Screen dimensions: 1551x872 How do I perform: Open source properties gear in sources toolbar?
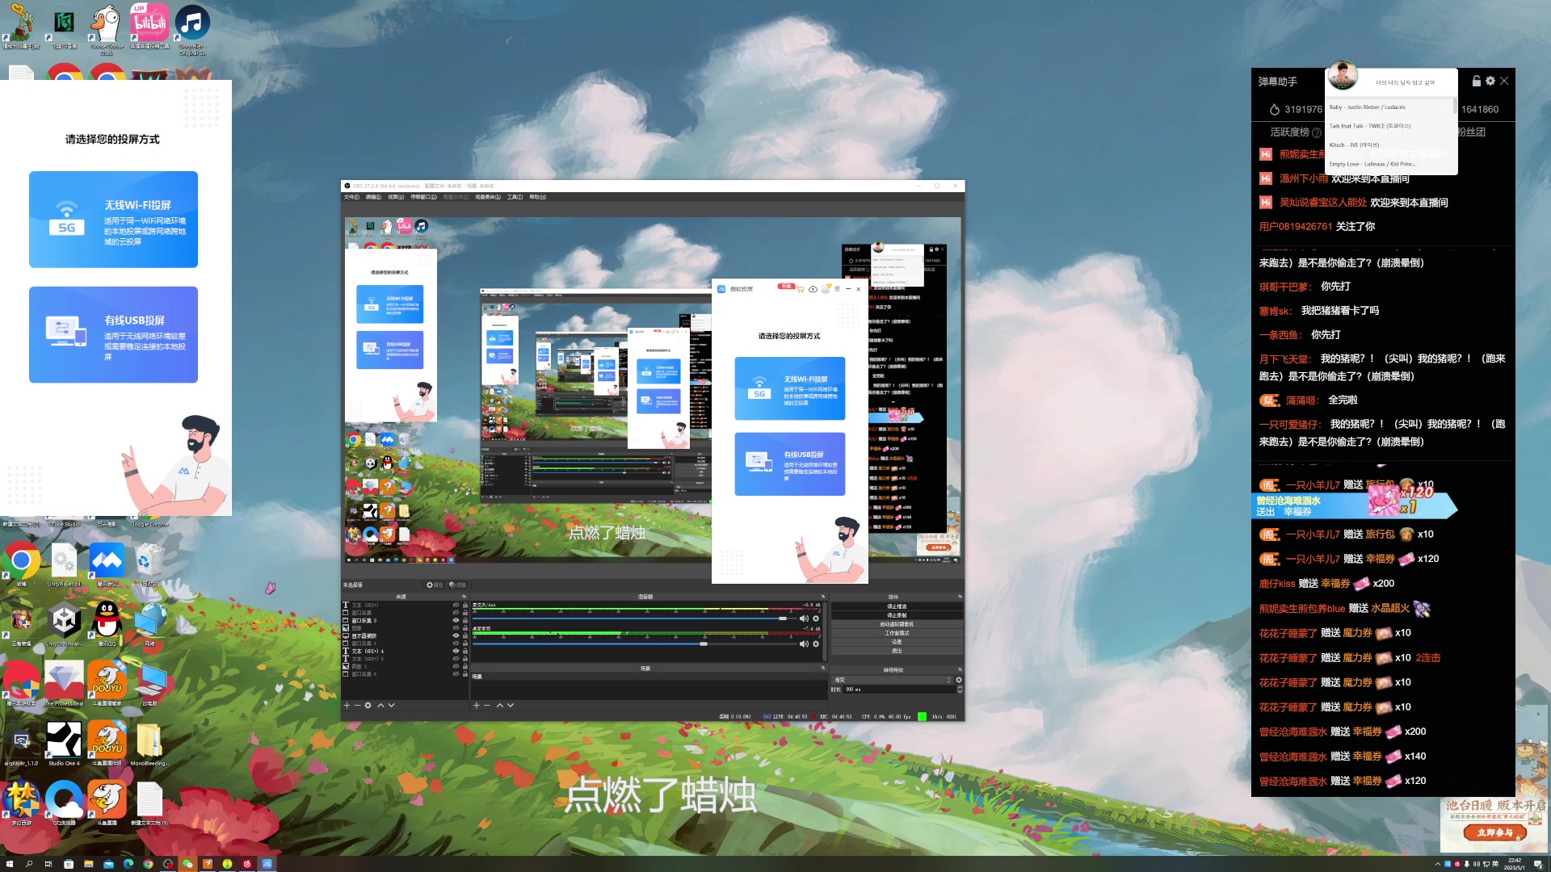[x=368, y=706]
